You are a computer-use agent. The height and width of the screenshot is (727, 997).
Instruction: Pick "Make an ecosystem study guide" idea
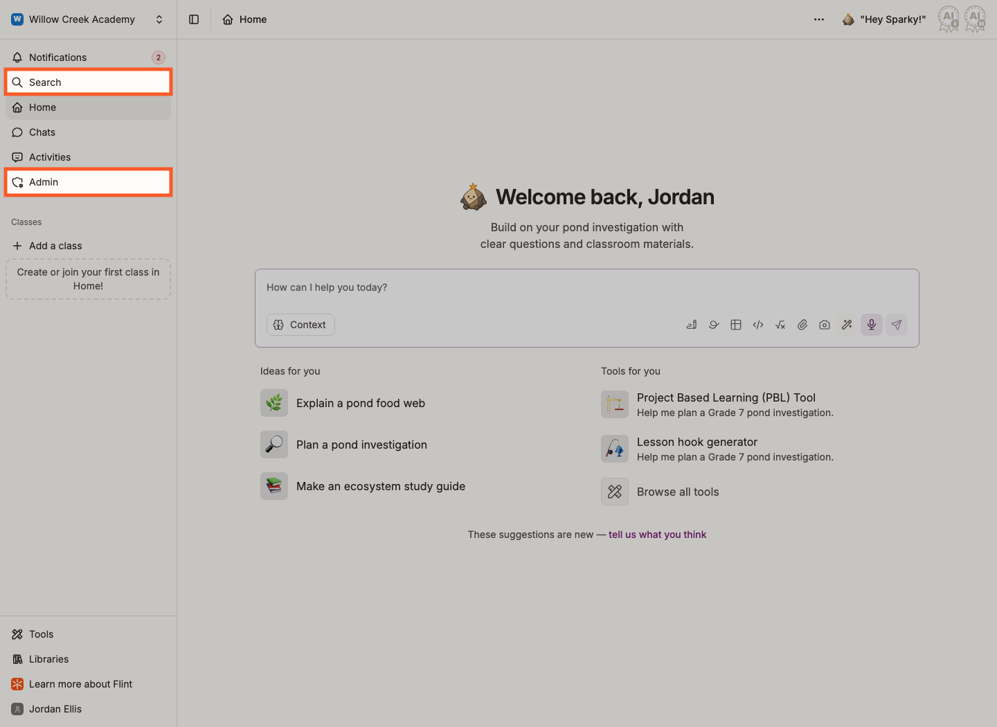[x=363, y=486]
